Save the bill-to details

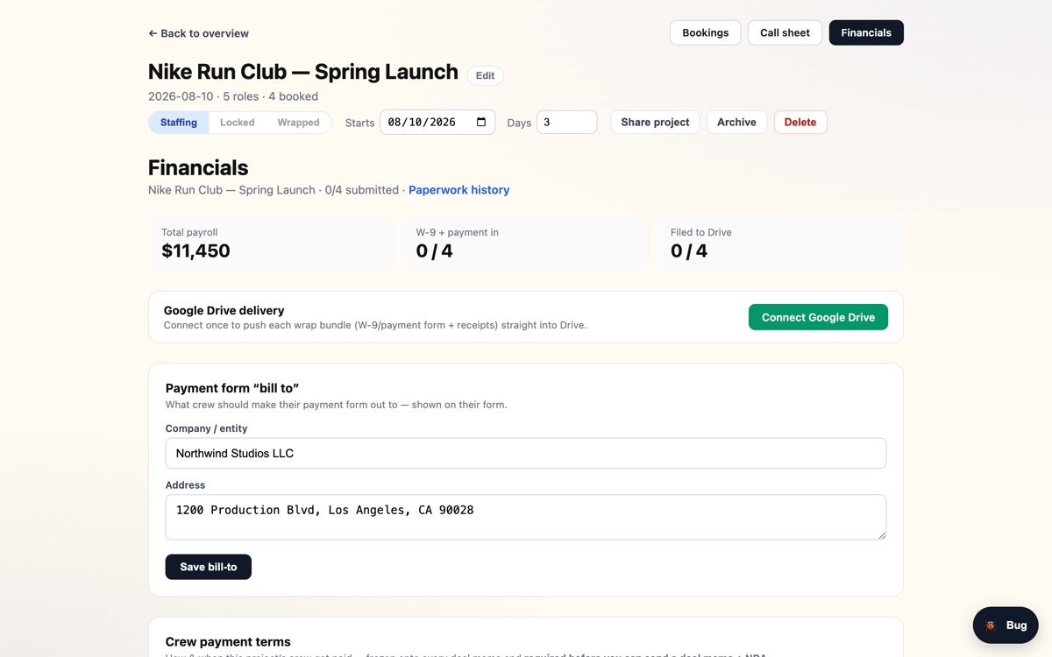click(209, 567)
